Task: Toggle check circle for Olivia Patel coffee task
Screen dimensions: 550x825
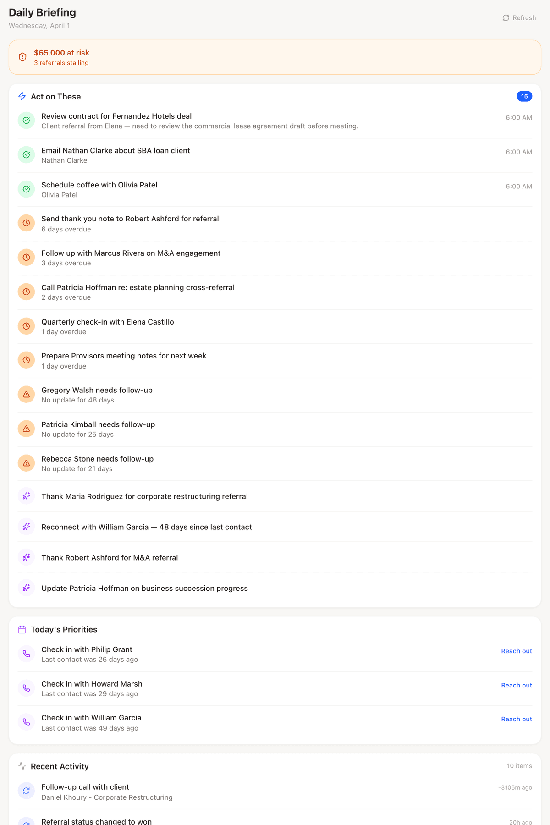Action: [27, 189]
